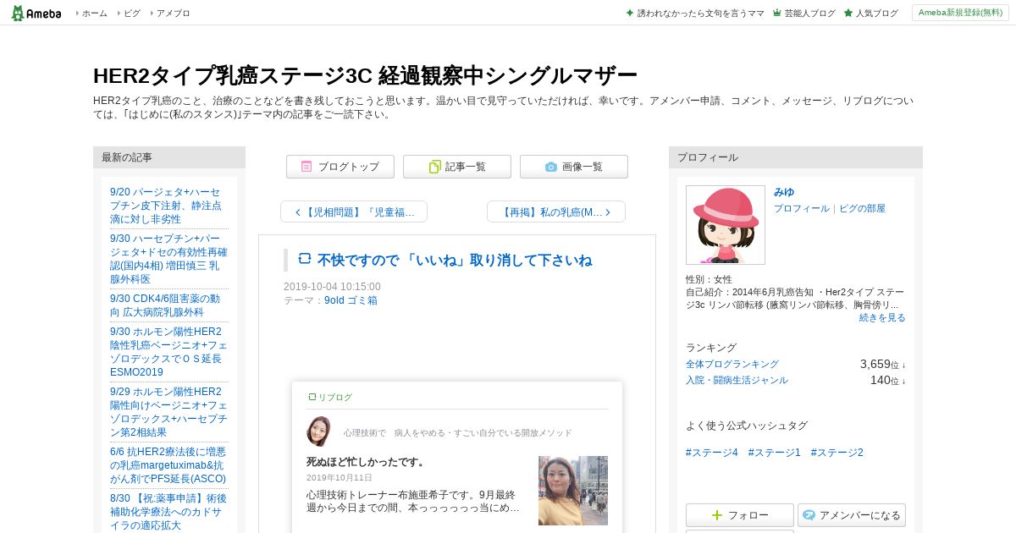Open the ホーム link in top bar
This screenshot has height=533, width=1016.
click(94, 13)
